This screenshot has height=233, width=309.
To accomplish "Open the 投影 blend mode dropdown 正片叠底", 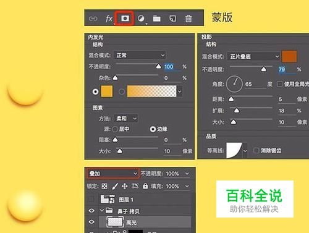I will [x=253, y=56].
